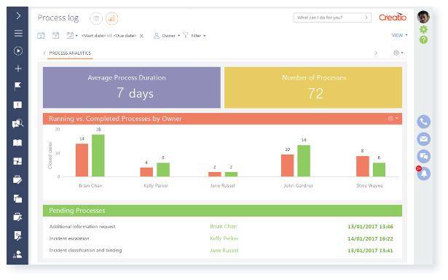The image size is (448, 280).
Task: Click the Pending Processes header
Action: pyautogui.click(x=222, y=211)
